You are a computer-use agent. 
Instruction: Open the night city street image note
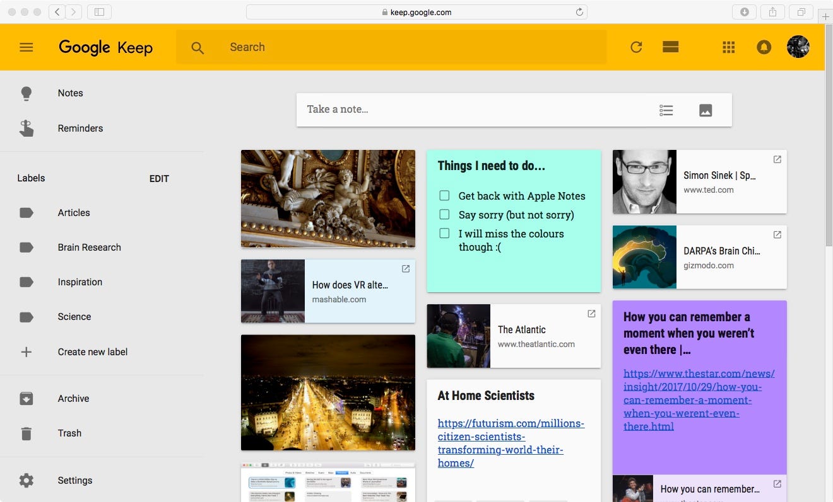point(328,392)
